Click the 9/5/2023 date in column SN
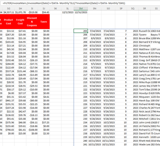 click(x=94, y=64)
